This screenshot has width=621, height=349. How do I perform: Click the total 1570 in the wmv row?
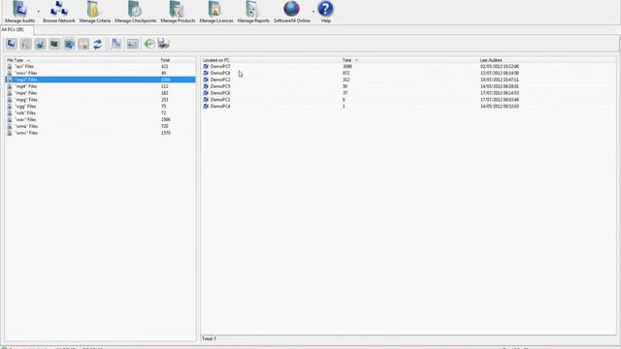[x=166, y=133]
